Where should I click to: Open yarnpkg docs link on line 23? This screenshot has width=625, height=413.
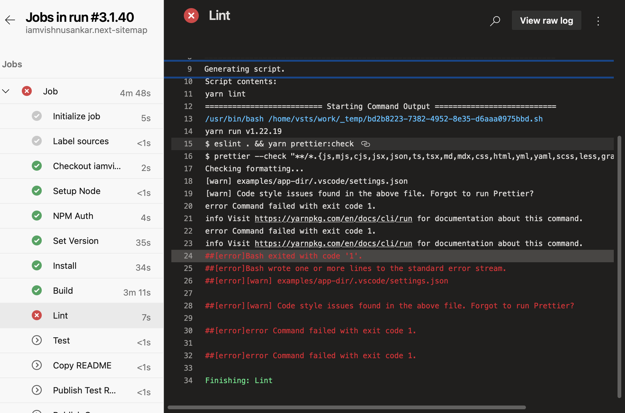[333, 244]
